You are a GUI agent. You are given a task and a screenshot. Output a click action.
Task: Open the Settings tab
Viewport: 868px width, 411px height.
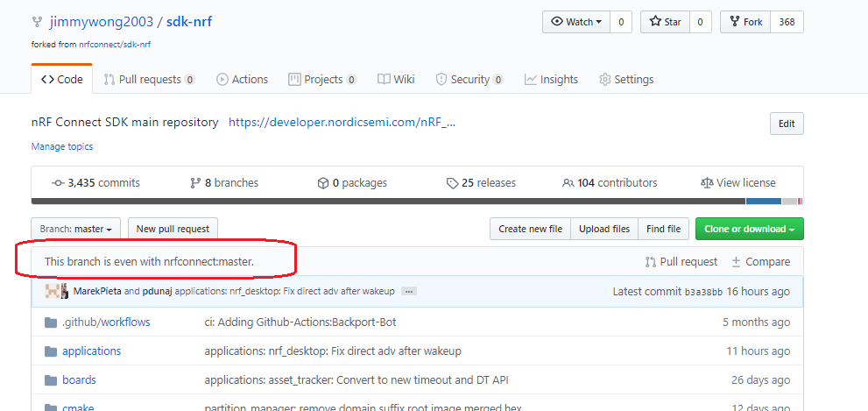coord(625,79)
